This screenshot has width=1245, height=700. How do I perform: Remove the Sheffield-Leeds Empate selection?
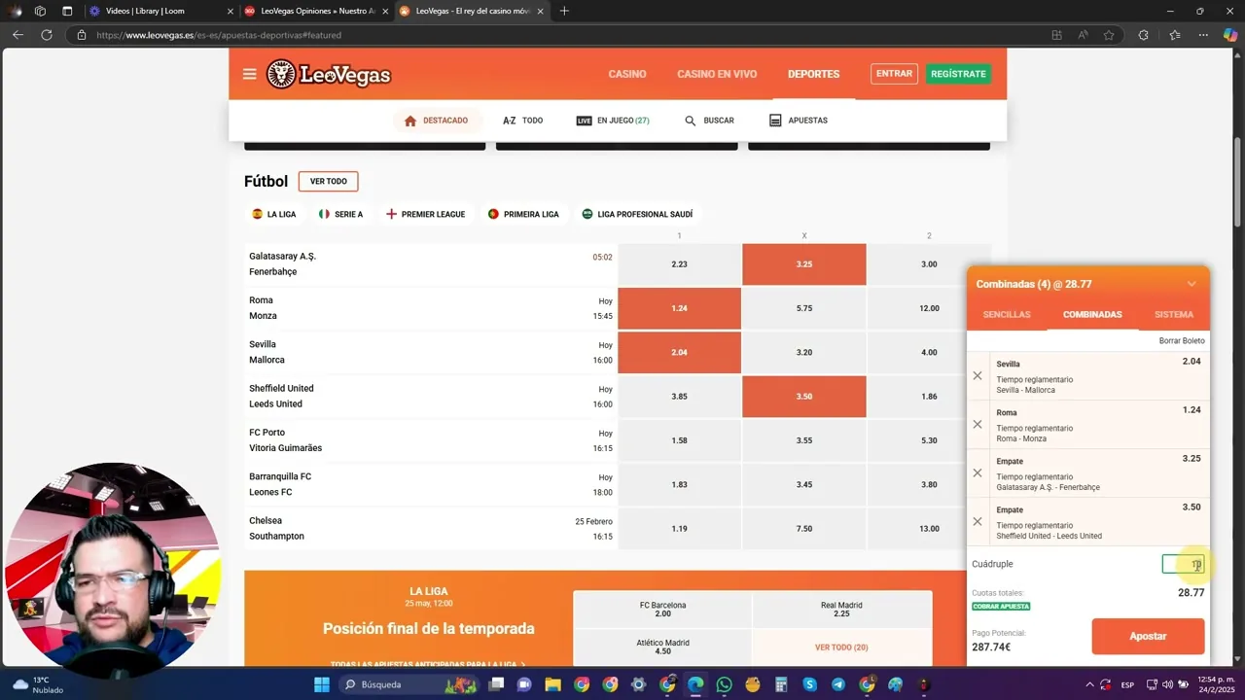pyautogui.click(x=978, y=522)
